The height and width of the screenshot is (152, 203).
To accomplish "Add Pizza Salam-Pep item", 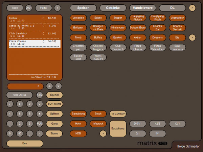I will click(x=157, y=47).
